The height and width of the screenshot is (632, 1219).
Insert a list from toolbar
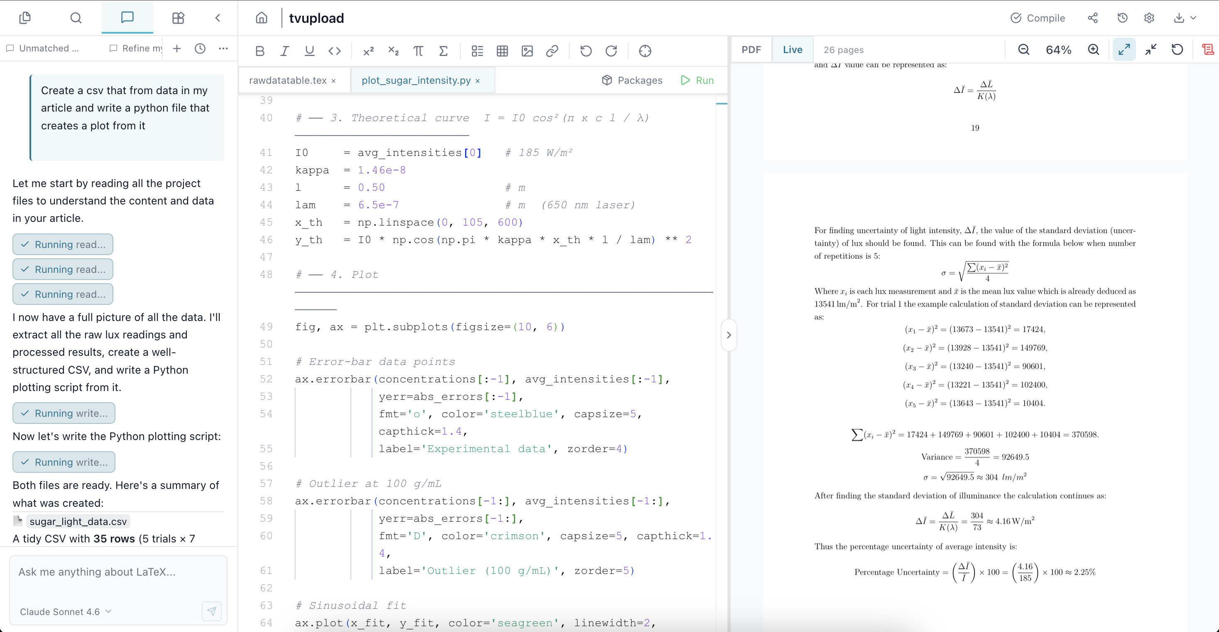coord(477,51)
